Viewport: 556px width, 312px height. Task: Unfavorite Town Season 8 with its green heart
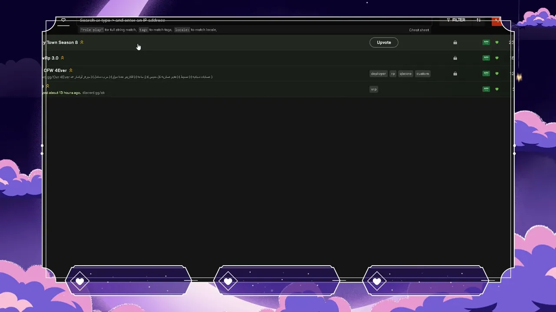pos(497,42)
